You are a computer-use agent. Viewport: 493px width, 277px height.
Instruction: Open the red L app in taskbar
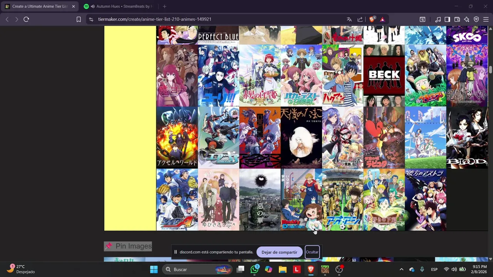[297, 269]
